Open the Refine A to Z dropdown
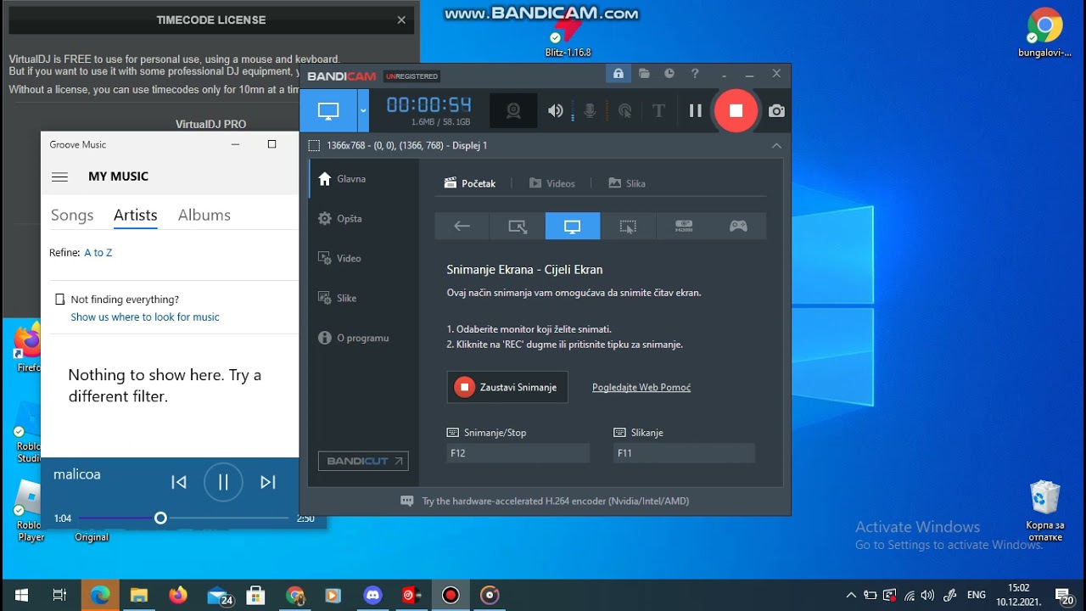The image size is (1086, 611). pos(98,253)
